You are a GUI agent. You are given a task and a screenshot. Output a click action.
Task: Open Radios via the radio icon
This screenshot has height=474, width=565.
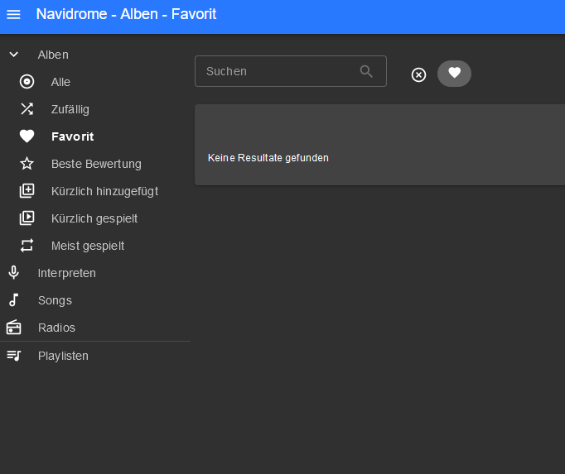click(13, 328)
